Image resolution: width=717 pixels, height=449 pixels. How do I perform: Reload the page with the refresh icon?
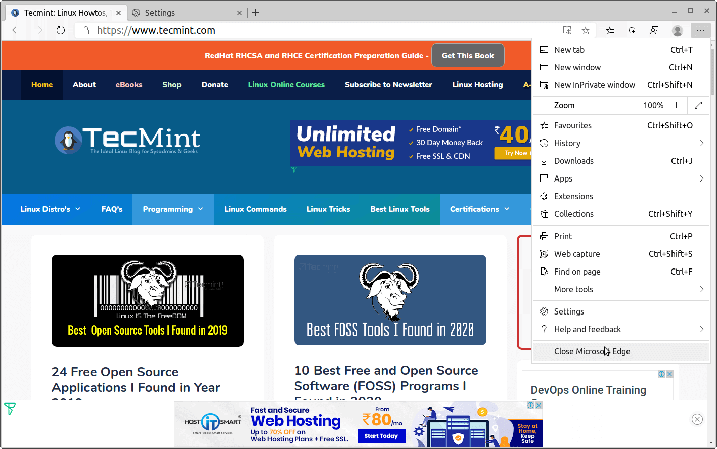[x=61, y=30]
